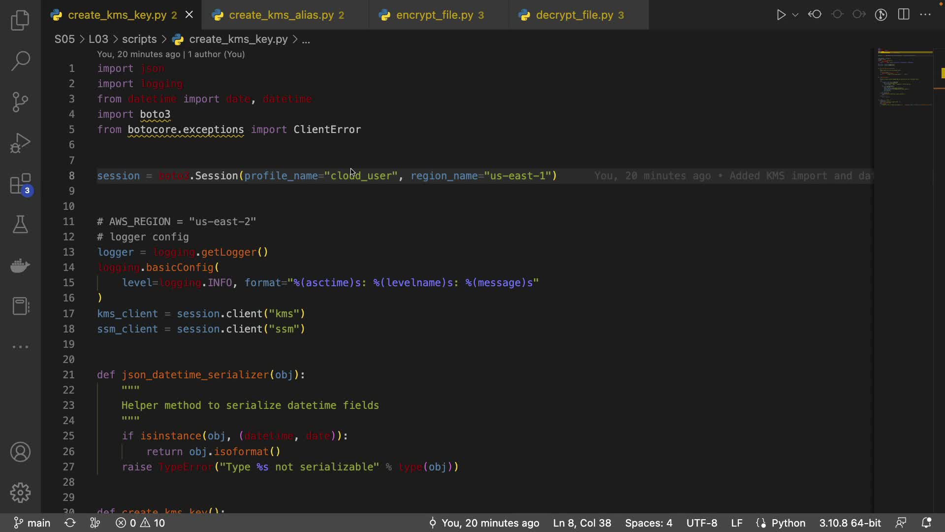Toggle split editor right
945x532 pixels.
pyautogui.click(x=904, y=15)
